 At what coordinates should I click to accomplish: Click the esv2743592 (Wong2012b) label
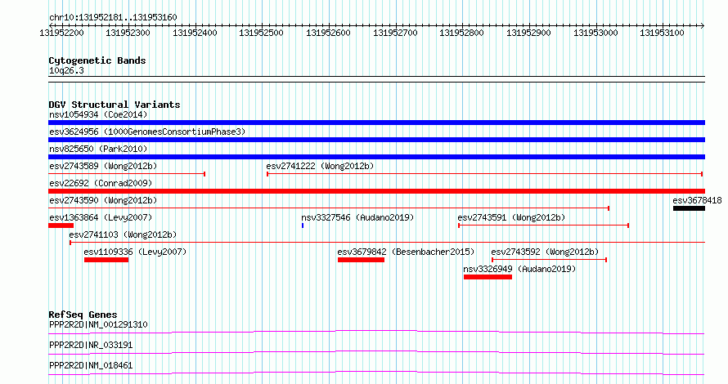[545, 252]
